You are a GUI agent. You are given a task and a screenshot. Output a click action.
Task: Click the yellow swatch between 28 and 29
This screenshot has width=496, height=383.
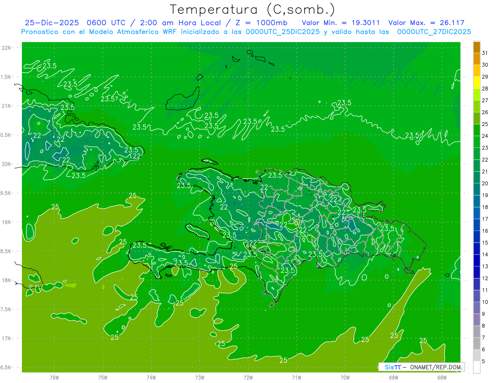click(477, 83)
